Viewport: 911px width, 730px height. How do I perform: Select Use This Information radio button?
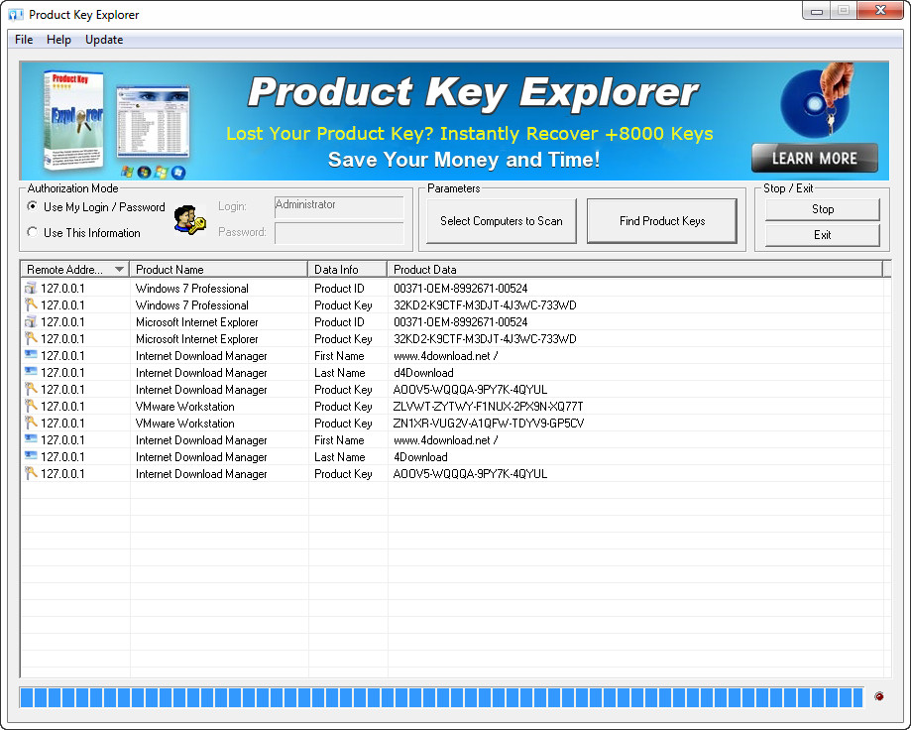point(33,232)
